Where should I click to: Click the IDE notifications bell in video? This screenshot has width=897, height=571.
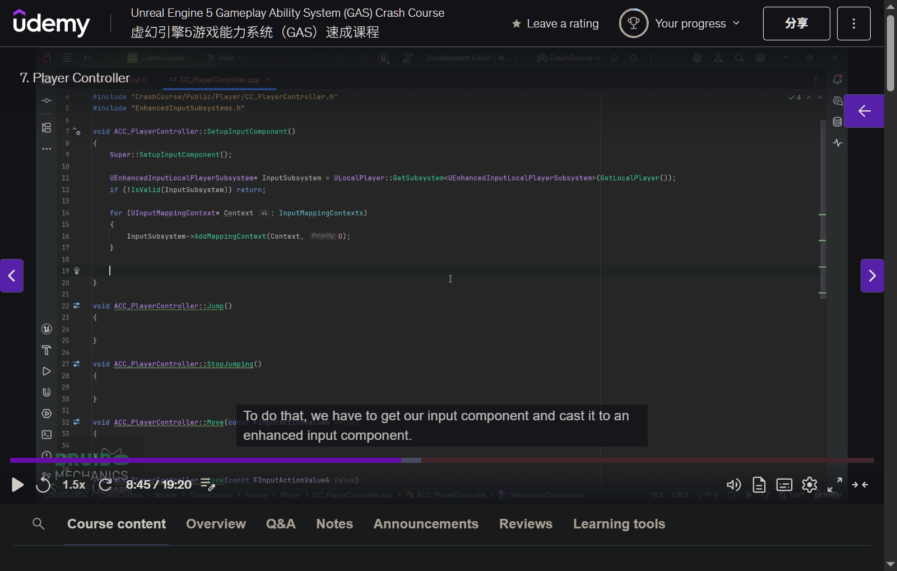pos(838,80)
